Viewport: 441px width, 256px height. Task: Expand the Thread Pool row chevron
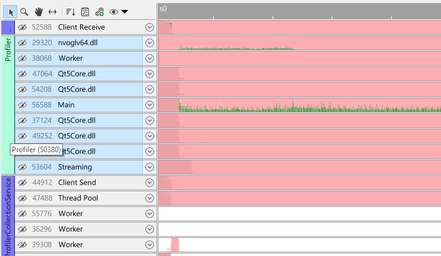[149, 198]
